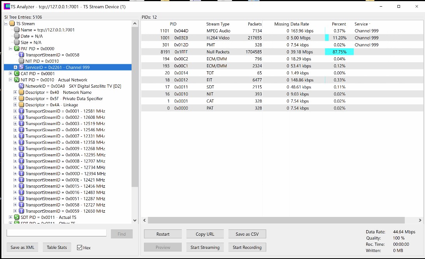Click the Stream Type column header
425x259 pixels.
[x=218, y=24]
